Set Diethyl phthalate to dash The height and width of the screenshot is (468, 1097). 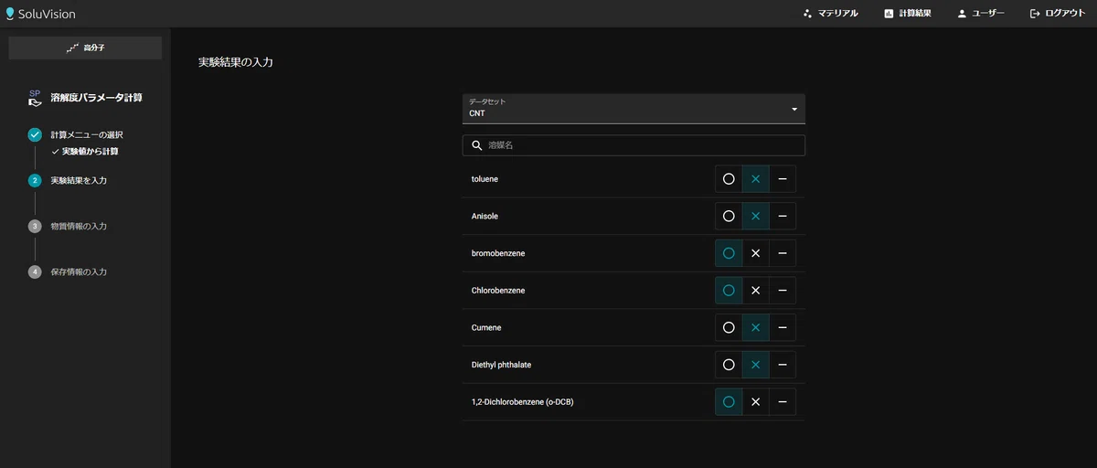coord(783,365)
